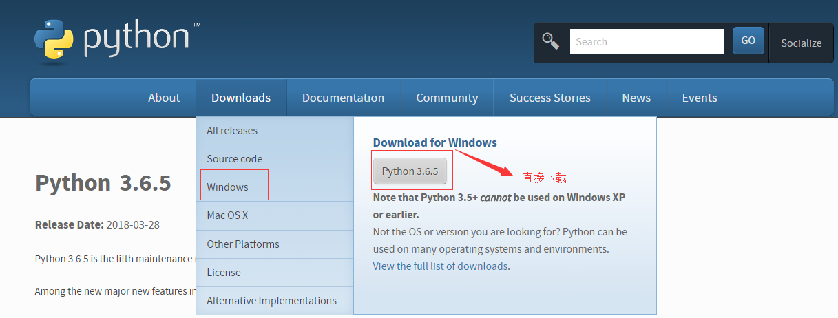Click the Python 3.6.5 page heading

tap(103, 183)
